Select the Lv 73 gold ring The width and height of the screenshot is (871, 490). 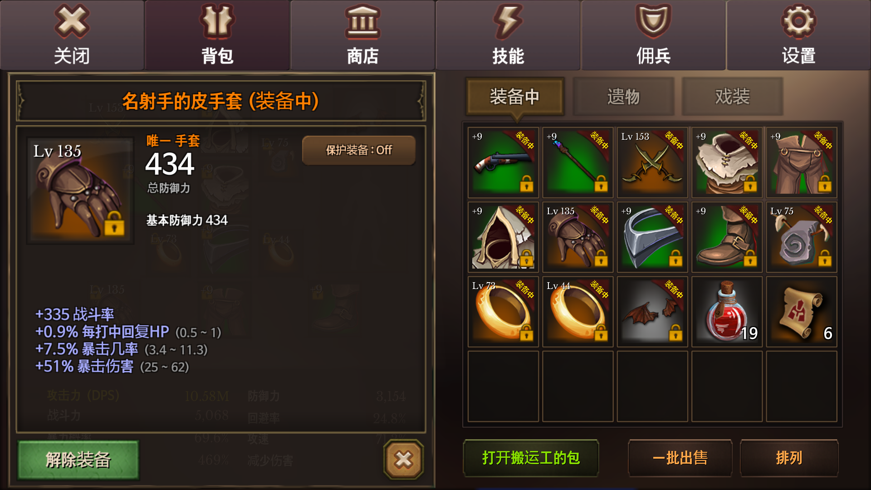(503, 312)
